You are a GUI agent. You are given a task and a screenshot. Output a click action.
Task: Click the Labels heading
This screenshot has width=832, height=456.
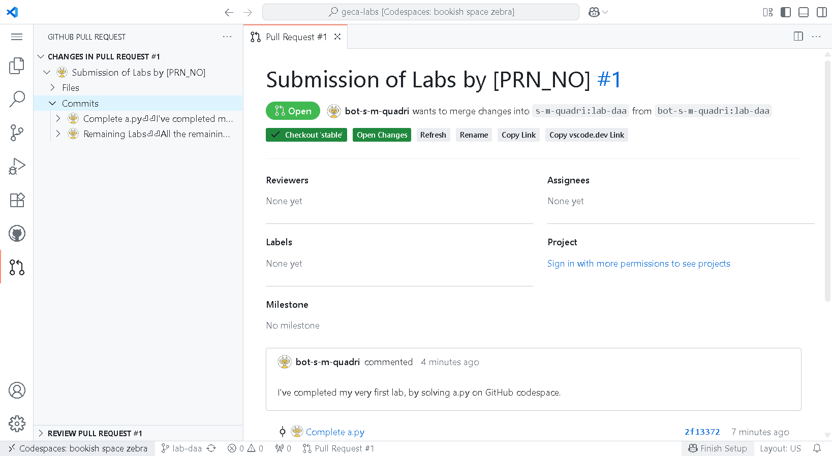(279, 242)
